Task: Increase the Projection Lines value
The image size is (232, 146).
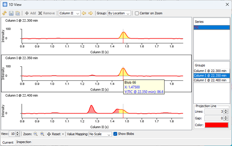Action: pos(226,110)
